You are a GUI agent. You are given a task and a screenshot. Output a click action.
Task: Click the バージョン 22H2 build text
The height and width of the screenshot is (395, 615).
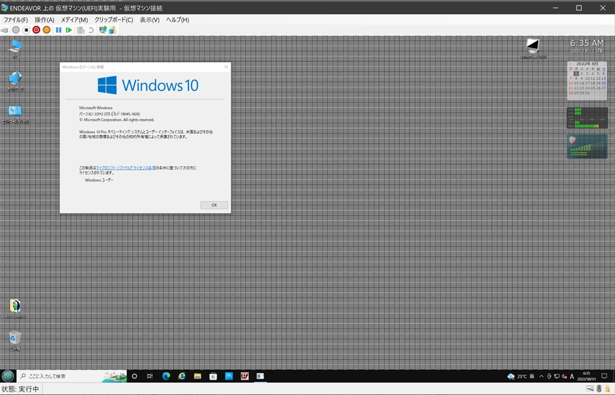pos(109,114)
